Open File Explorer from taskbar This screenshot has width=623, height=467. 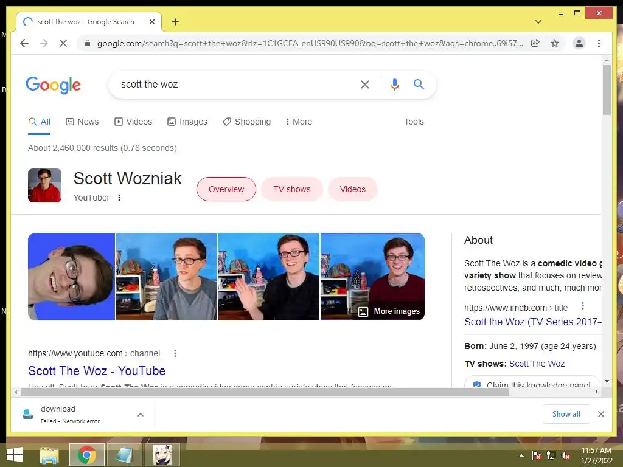[x=49, y=455]
